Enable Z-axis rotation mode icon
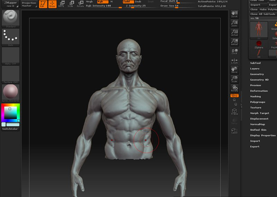The width and height of the screenshot is (277, 197). (236, 104)
